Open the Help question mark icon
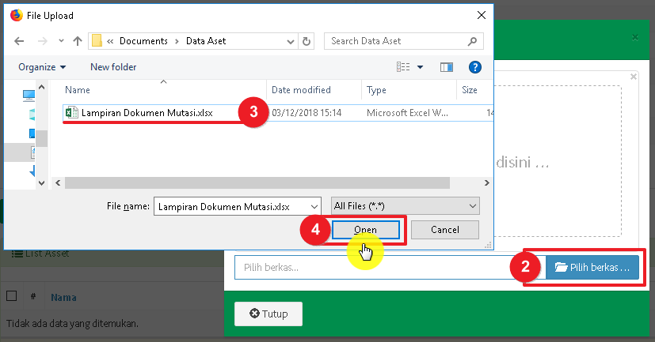The width and height of the screenshot is (655, 342). (475, 67)
